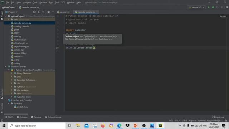Expand the top venv folder
Image resolution: width=229 pixels, height=129 pixels.
click(9, 19)
